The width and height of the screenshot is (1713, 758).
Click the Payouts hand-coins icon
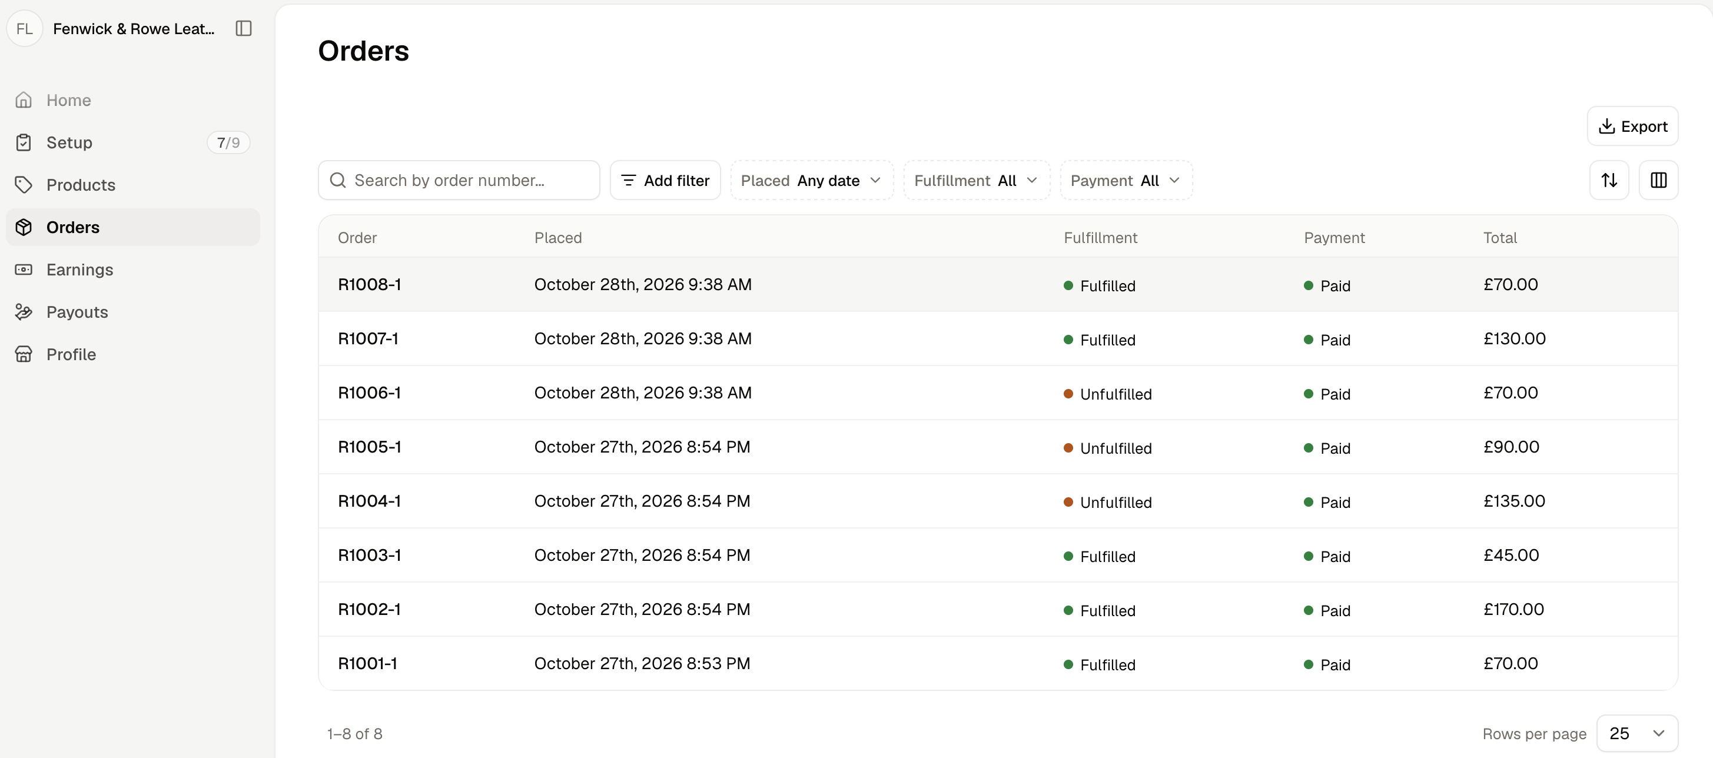(x=24, y=312)
